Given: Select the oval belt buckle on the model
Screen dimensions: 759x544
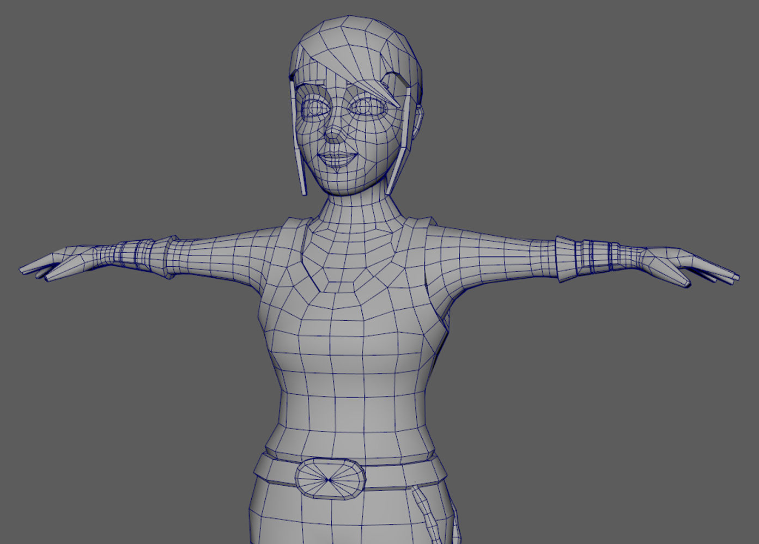Looking at the screenshot, I should click(330, 479).
